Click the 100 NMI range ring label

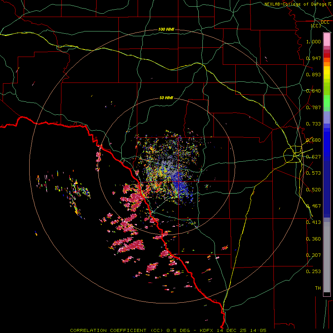coord(166,29)
